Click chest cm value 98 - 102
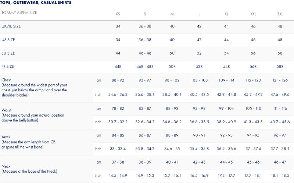Screen dimensions: 294x183 172,80
